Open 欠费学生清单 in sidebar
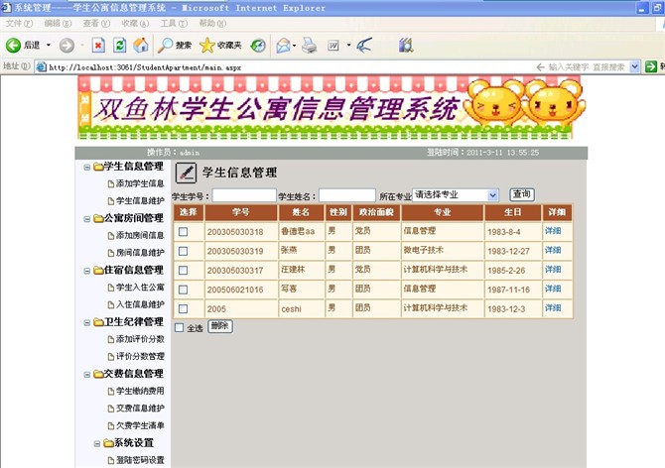 click(140, 425)
